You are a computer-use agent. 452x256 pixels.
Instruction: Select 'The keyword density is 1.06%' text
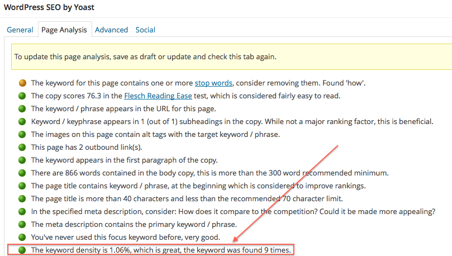click(80, 250)
